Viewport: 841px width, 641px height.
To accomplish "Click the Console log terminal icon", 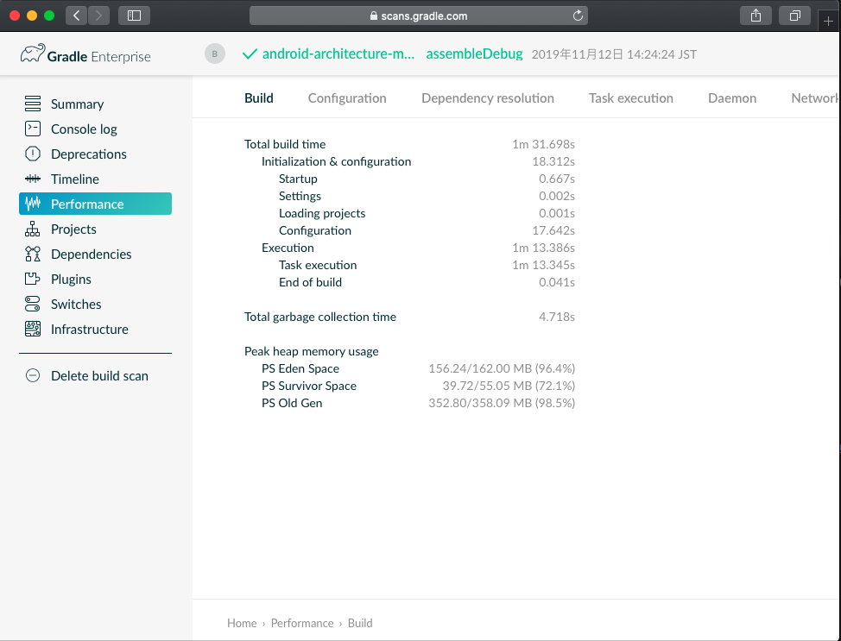I will (x=33, y=129).
